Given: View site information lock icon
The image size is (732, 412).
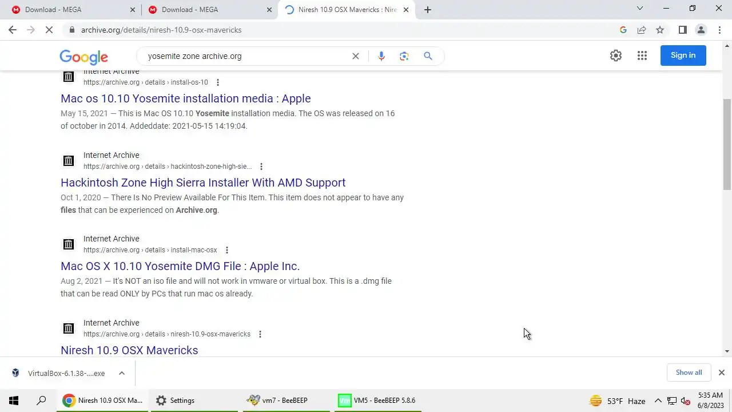Looking at the screenshot, I should click(71, 30).
